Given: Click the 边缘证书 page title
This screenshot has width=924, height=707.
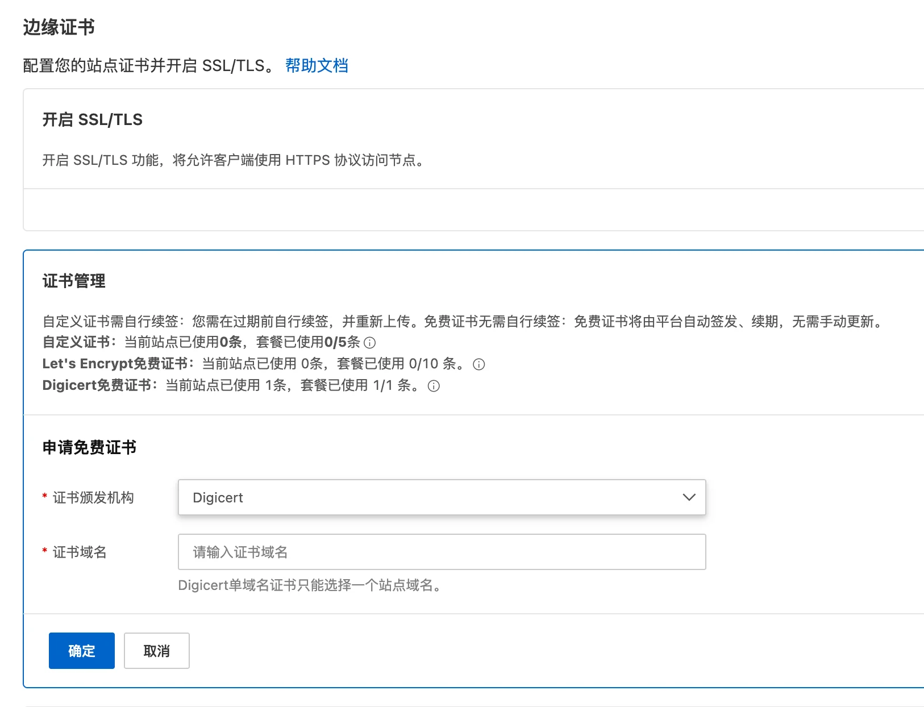Looking at the screenshot, I should click(59, 27).
